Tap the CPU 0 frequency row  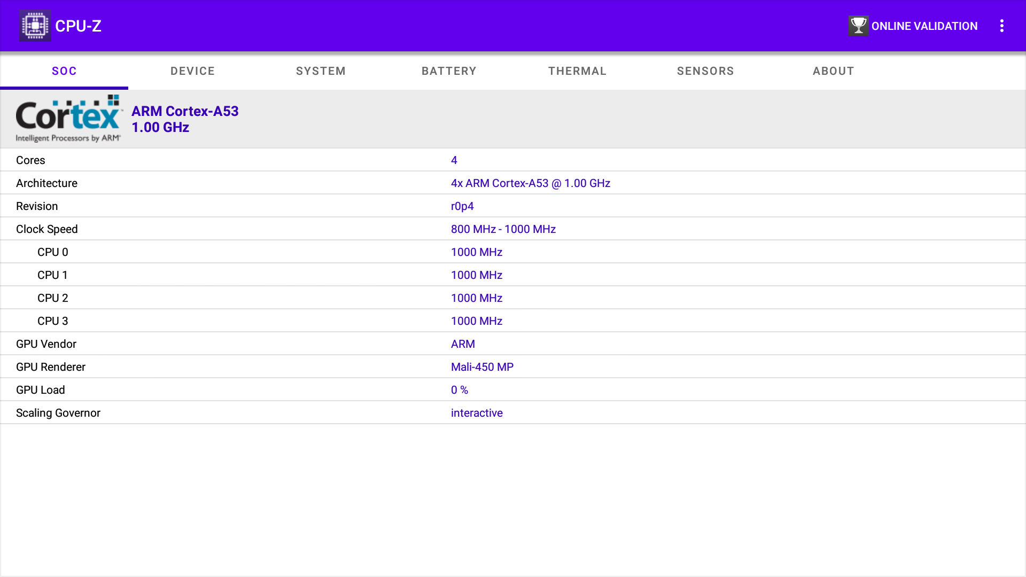point(513,252)
